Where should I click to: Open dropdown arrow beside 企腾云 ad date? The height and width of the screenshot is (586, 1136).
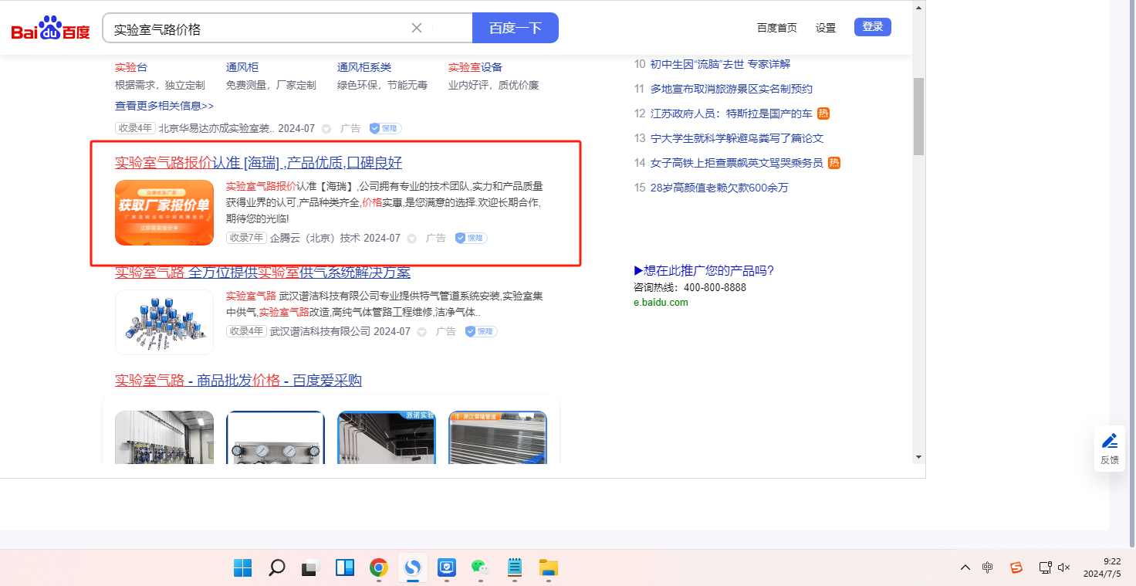click(x=412, y=239)
